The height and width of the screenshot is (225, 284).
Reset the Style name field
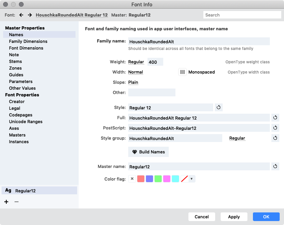coord(219,107)
